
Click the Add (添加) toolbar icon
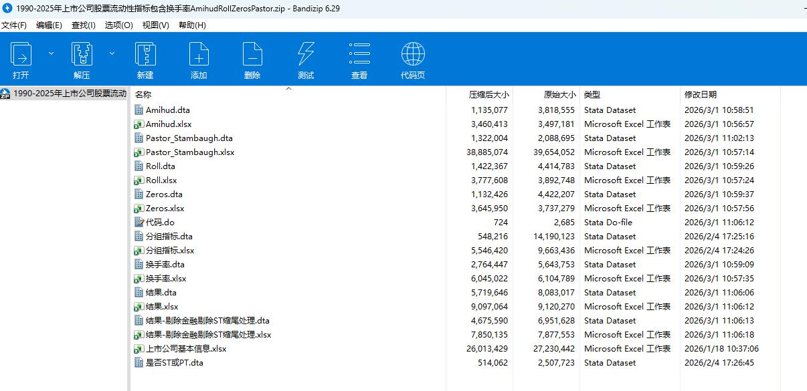(x=199, y=54)
